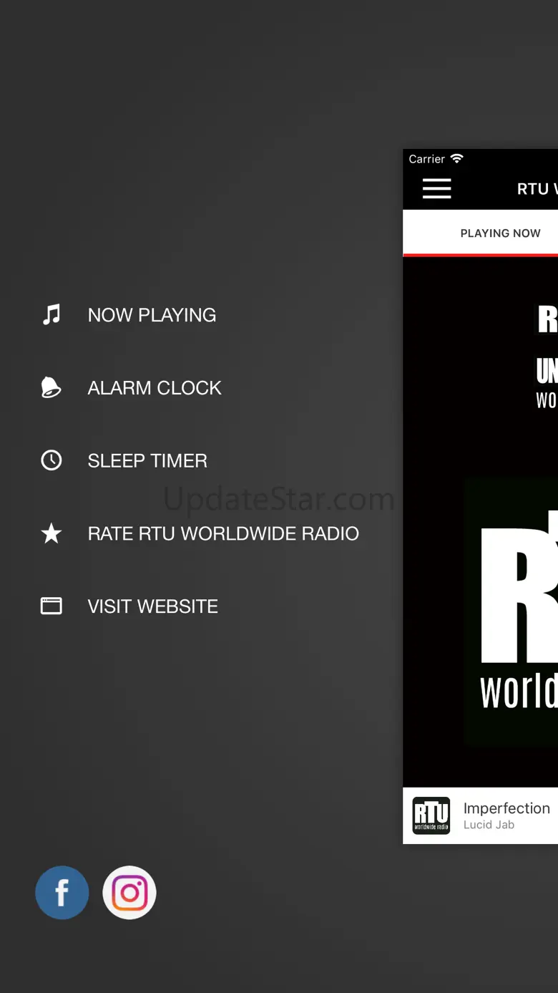Open the Instagram profile icon
Screen dimensions: 558x993
[x=129, y=893]
